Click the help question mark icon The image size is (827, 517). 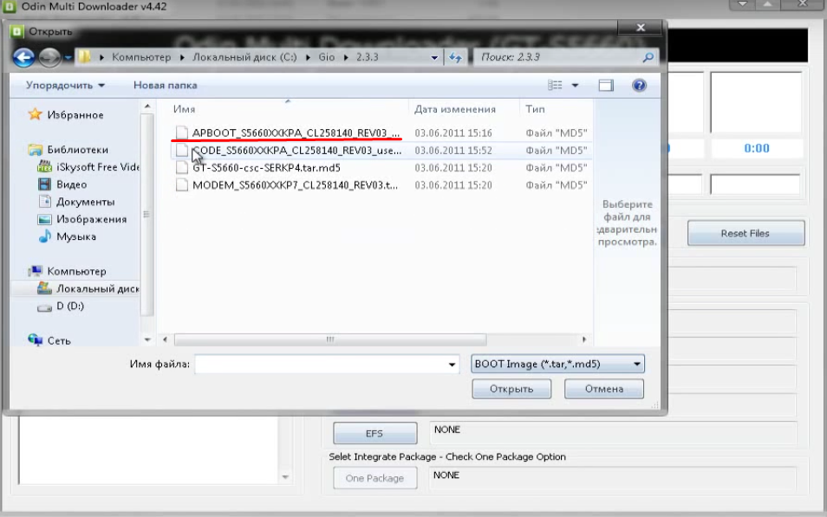tap(639, 86)
